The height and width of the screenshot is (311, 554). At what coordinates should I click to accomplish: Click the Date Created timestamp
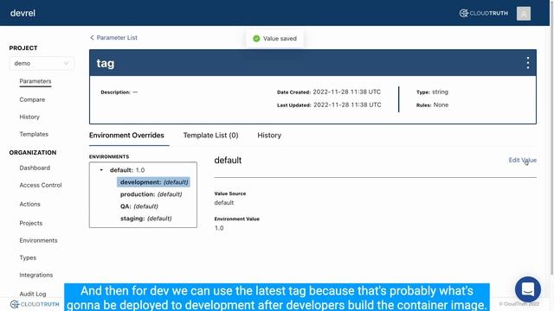click(346, 92)
